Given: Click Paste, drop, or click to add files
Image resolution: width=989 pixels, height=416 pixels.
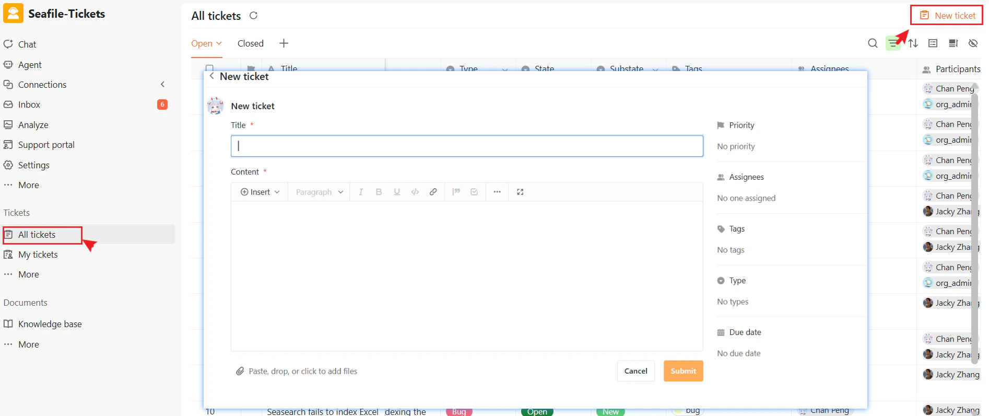Looking at the screenshot, I should point(303,371).
